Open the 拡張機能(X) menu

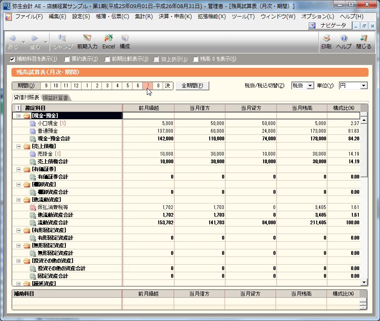pyautogui.click(x=211, y=17)
